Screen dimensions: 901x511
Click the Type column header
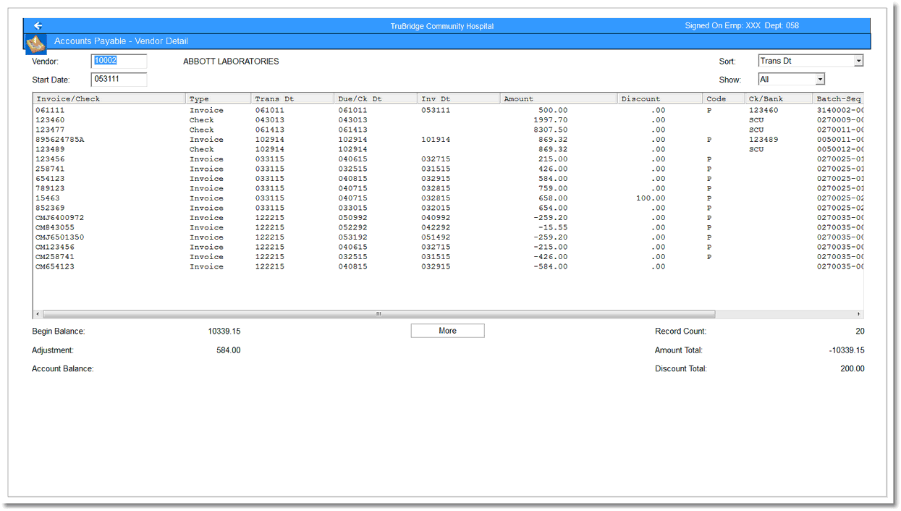[219, 98]
